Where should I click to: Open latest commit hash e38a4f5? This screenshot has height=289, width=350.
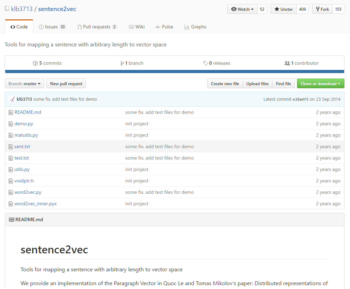[x=300, y=99]
